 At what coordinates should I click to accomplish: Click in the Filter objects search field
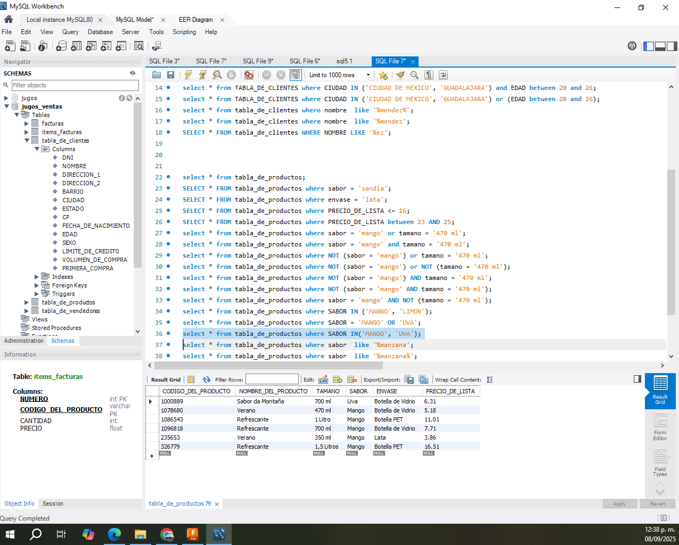point(75,85)
